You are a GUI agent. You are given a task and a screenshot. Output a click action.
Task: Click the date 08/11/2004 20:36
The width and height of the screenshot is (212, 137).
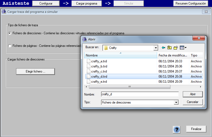170,66
